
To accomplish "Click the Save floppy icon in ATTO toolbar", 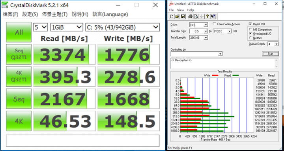I will pos(183,17).
